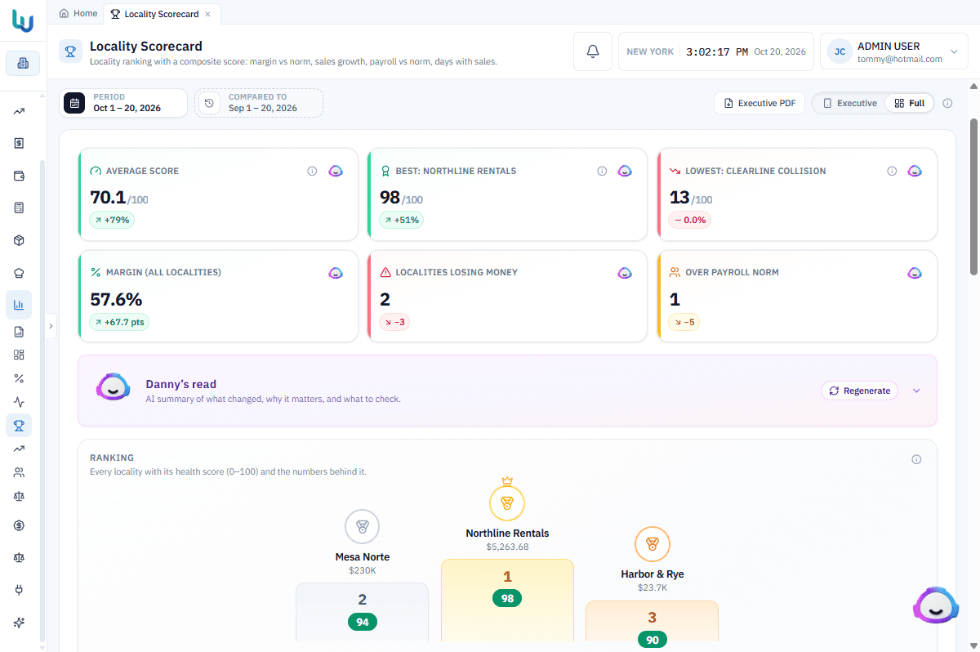Click the Harbor & Rye bronze medal icon
The image size is (980, 652).
point(653,543)
